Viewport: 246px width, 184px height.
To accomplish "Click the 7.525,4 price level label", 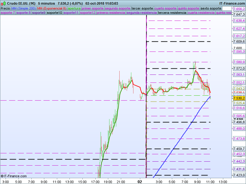I will (239, 103).
